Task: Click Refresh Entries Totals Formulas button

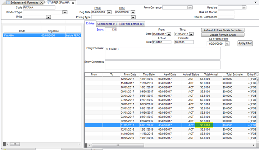Action: point(223,30)
